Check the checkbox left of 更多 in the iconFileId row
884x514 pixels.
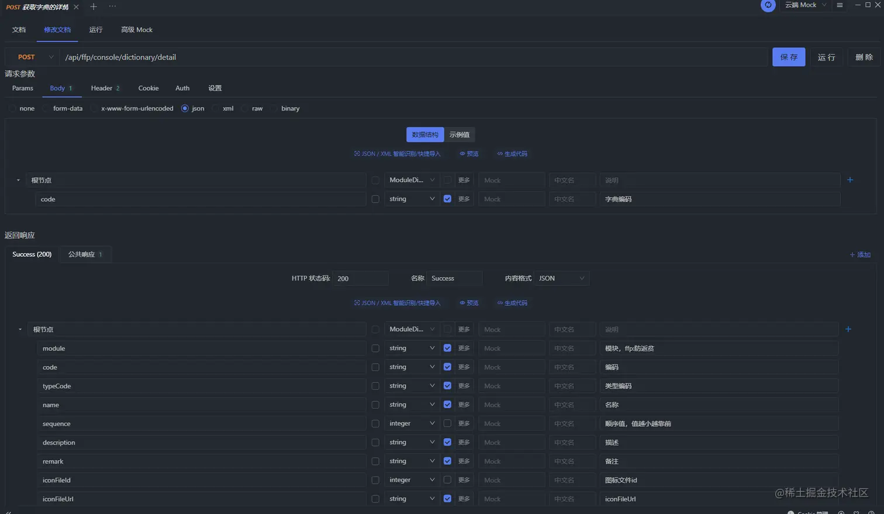[x=447, y=480]
